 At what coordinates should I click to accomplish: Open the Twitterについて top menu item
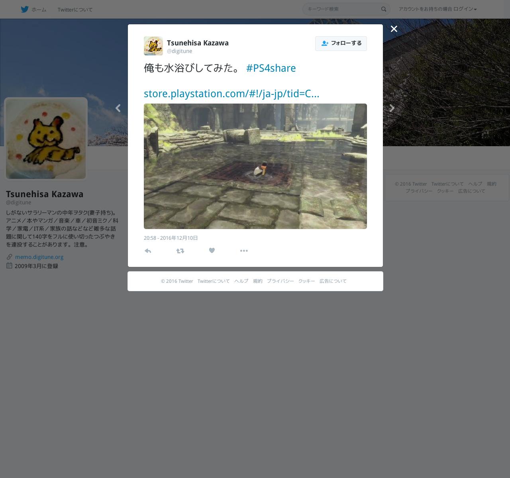pyautogui.click(x=75, y=10)
